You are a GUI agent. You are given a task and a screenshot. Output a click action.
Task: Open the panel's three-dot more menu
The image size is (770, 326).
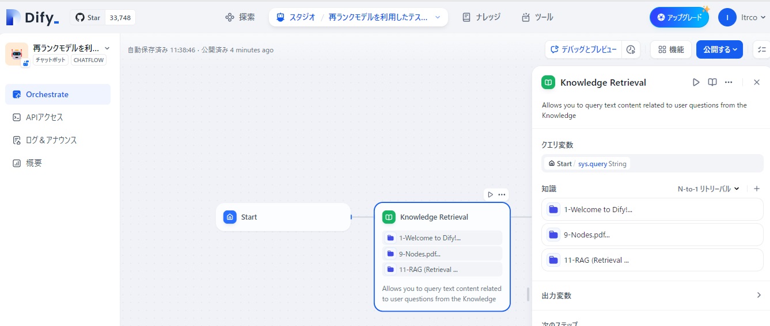click(729, 82)
